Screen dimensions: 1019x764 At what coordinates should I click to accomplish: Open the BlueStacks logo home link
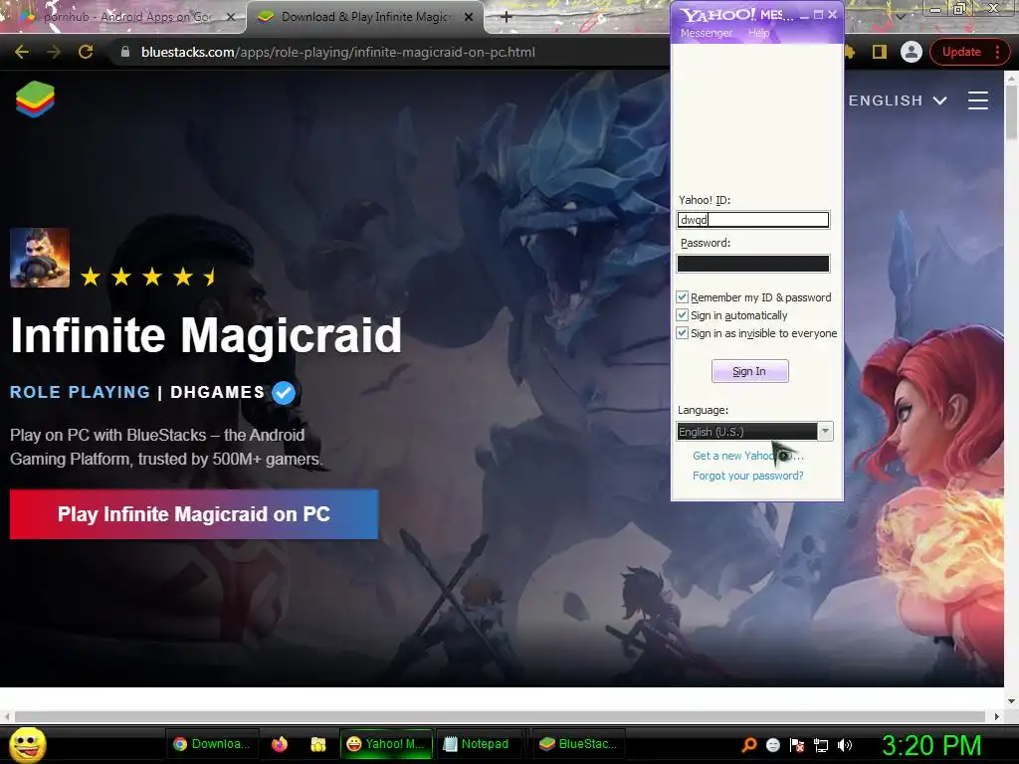tap(35, 99)
